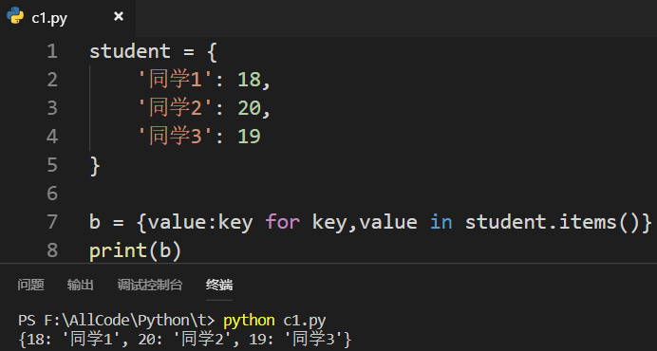Click the print(b) statement

click(x=136, y=250)
